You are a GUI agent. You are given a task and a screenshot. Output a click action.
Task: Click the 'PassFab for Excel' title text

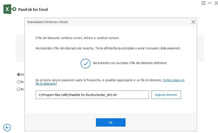[x=33, y=9]
